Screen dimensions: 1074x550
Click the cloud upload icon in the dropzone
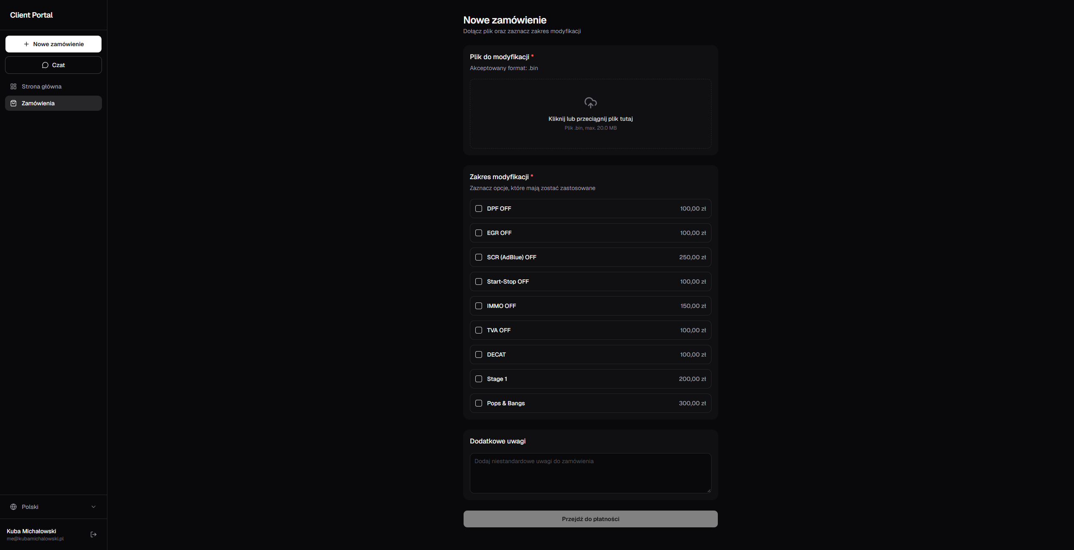pyautogui.click(x=590, y=103)
